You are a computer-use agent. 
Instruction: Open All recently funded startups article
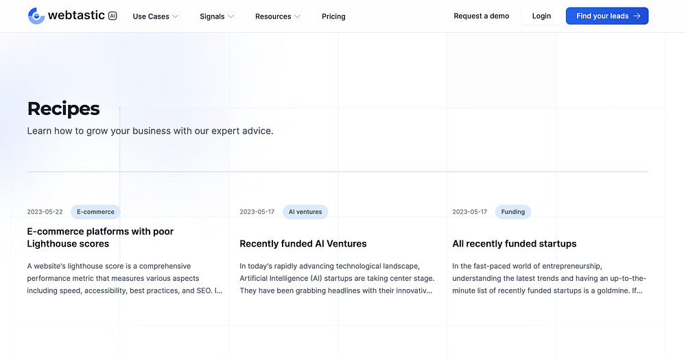coord(514,243)
